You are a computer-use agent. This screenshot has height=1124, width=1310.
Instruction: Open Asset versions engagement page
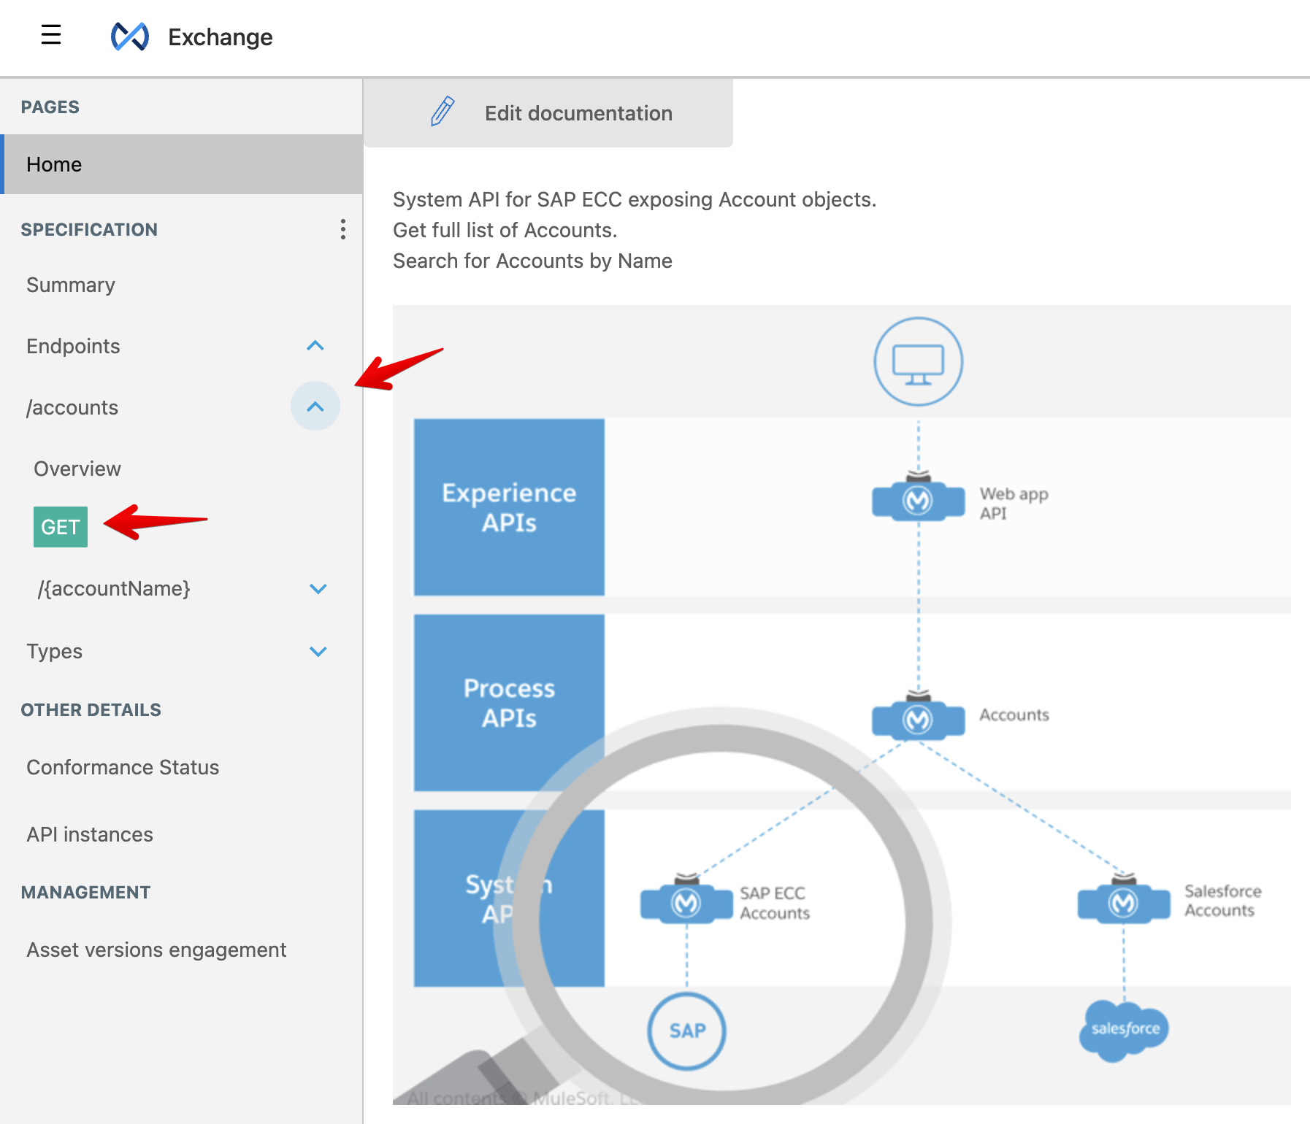[x=156, y=950]
